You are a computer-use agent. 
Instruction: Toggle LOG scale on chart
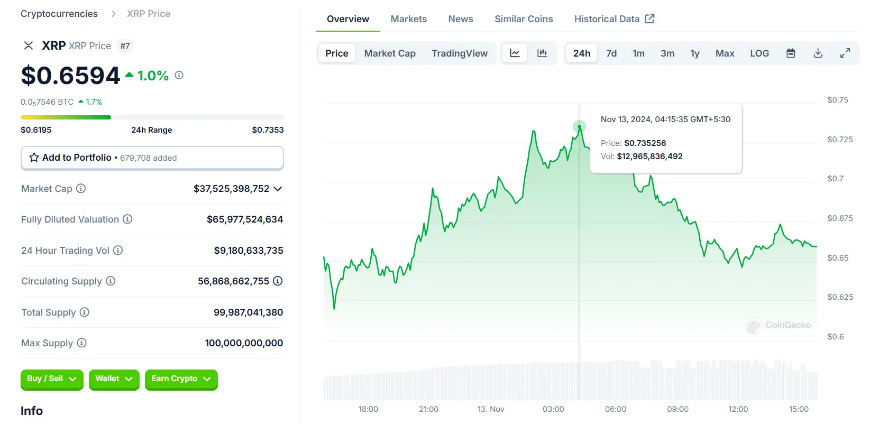[759, 53]
